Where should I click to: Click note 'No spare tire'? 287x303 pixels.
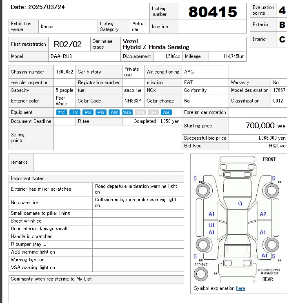(x=24, y=203)
